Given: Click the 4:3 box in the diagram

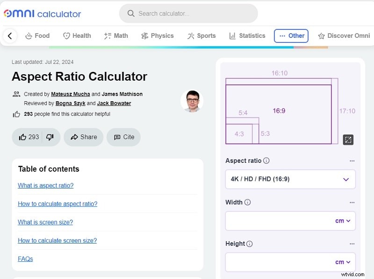Looking at the screenshot, I should point(239,134).
